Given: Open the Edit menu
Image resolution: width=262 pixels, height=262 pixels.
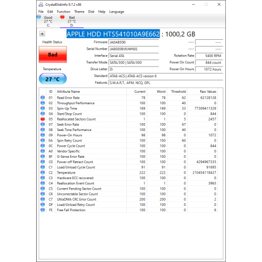Looking at the screenshot, I should 50,12.
